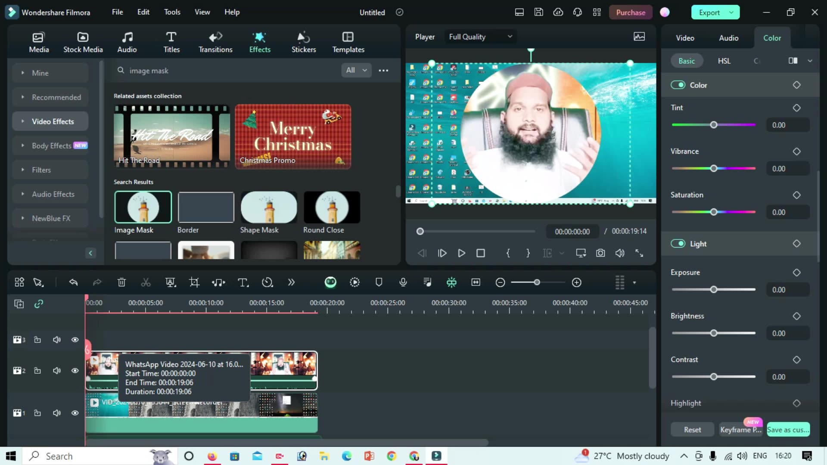Switch to the Audio tab in right panel
The height and width of the screenshot is (465, 827).
[728, 38]
